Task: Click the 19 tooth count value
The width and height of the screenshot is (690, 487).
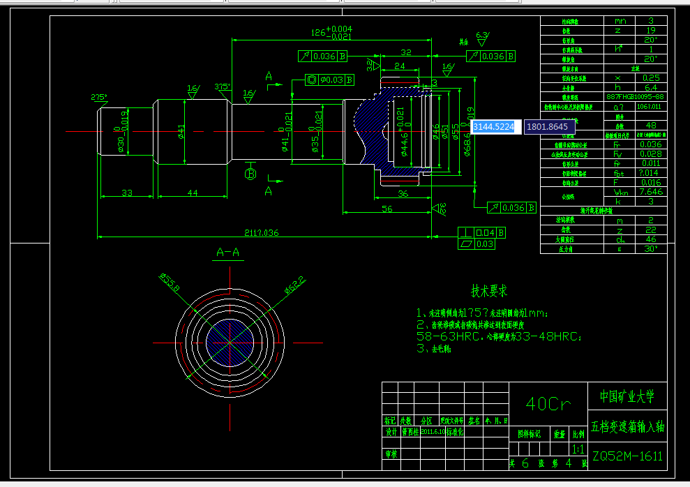Action: 651,31
